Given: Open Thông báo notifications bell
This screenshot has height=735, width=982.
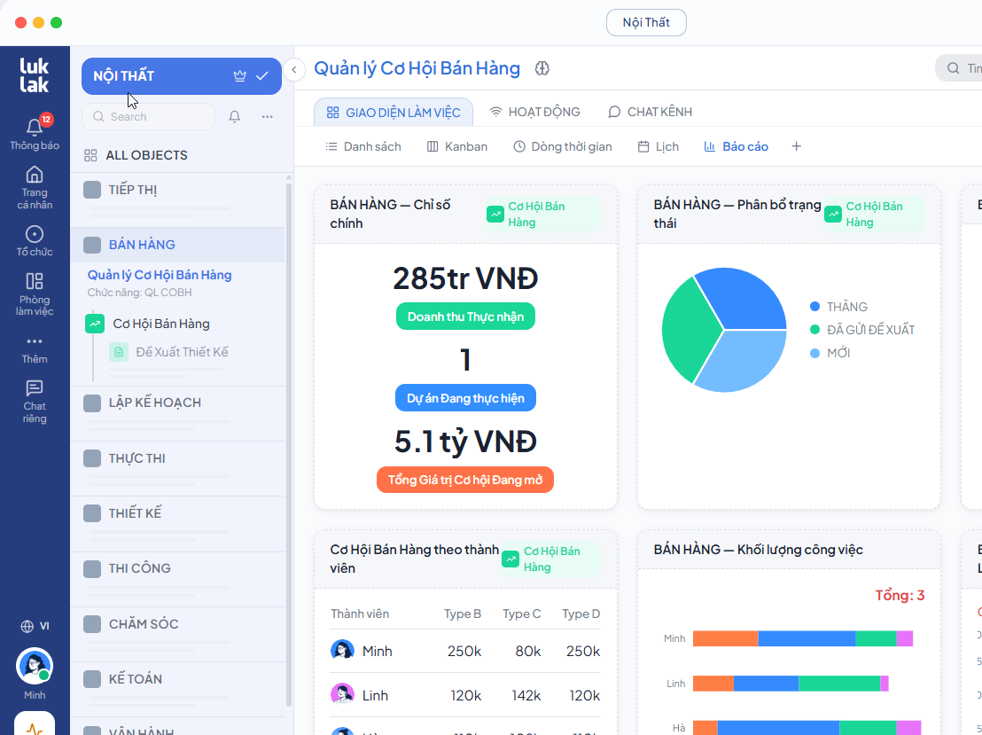Looking at the screenshot, I should 35,128.
